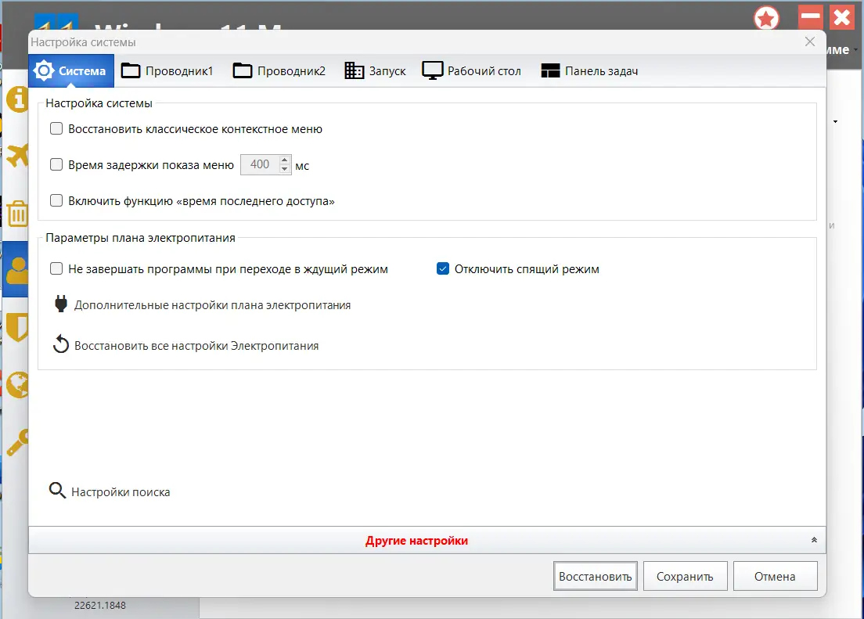Click the red star badge icon in background window
Screen dimensions: 864x619
(766, 18)
